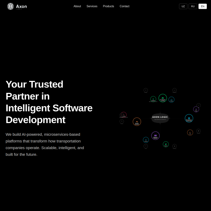Select the EN language button
Image resolution: width=211 pixels, height=211 pixels.
203,6
